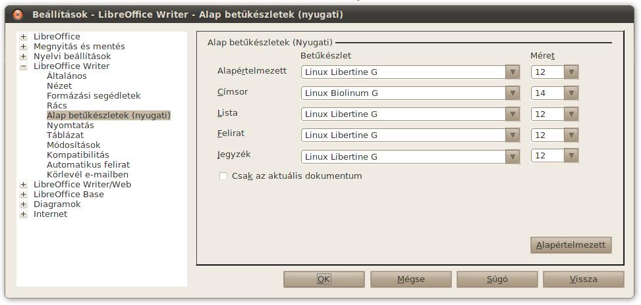
Task: Open the Jegyzék font dropdown arrow
Action: pyautogui.click(x=513, y=156)
